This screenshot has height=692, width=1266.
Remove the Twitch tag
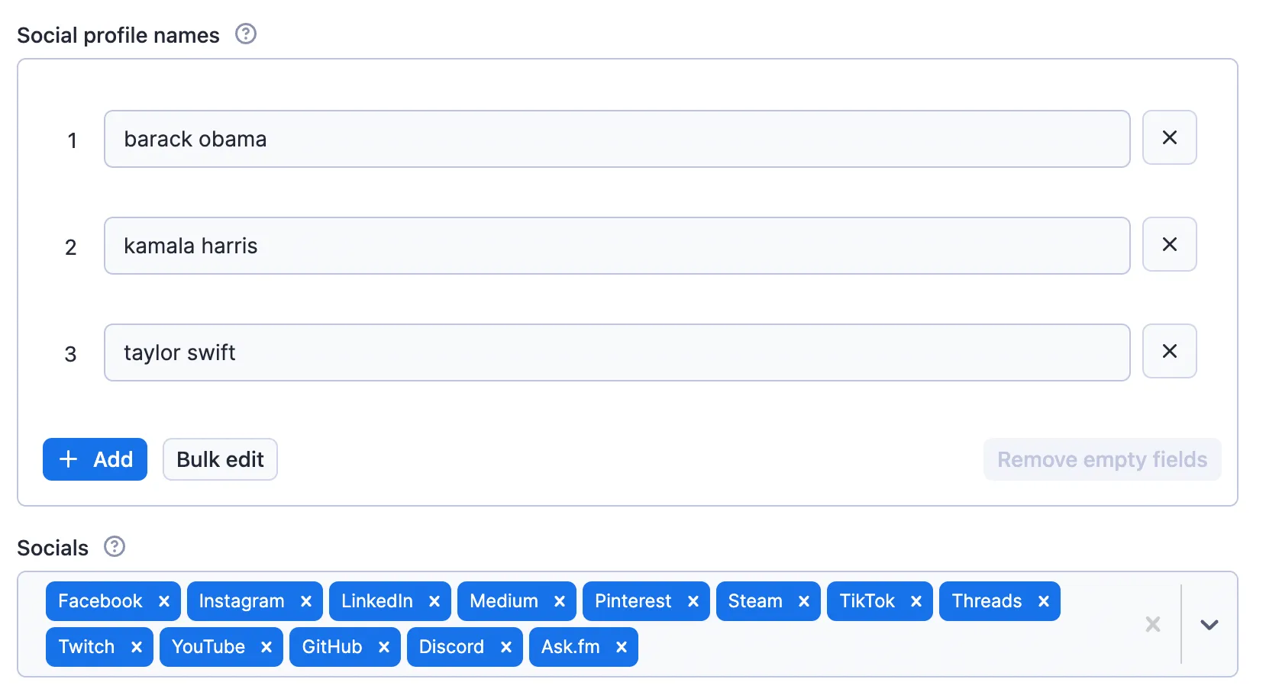pos(137,647)
